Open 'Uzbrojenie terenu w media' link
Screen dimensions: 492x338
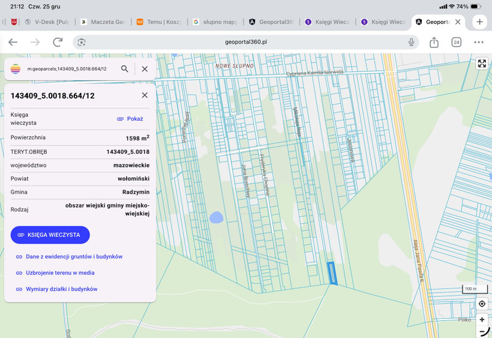tap(60, 272)
